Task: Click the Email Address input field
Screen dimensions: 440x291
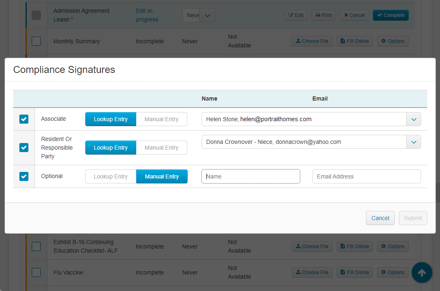Action: [x=366, y=176]
